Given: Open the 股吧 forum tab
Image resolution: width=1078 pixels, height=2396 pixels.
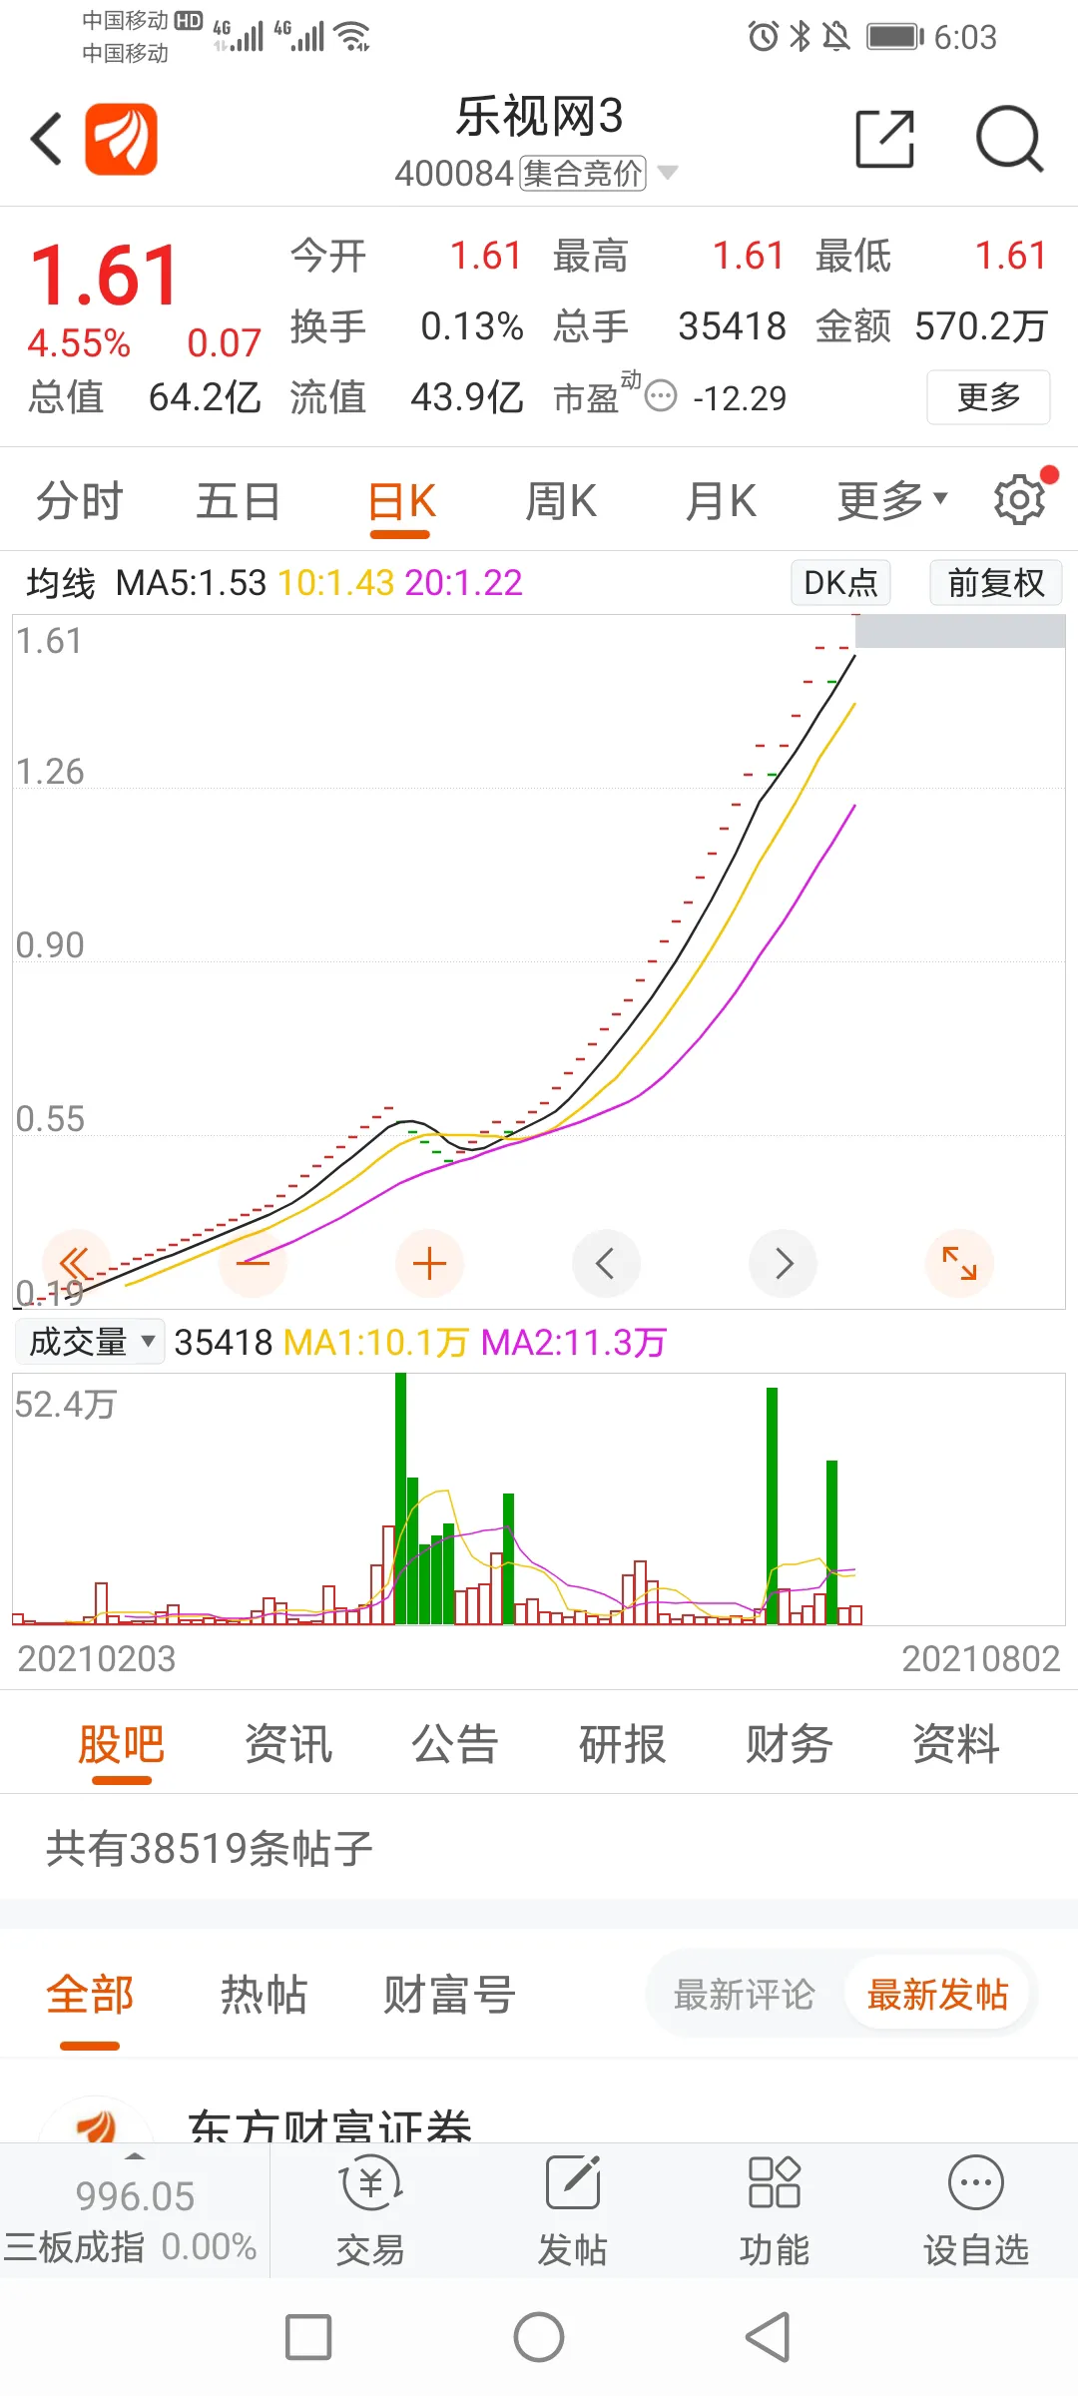Looking at the screenshot, I should [122, 1744].
